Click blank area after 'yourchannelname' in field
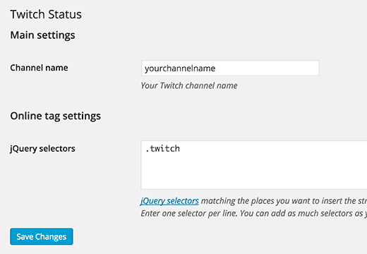Screen dimensions: 367x254 click(266, 68)
